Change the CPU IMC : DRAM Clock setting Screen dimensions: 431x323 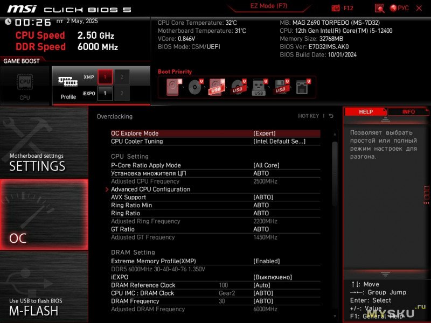click(x=215, y=293)
